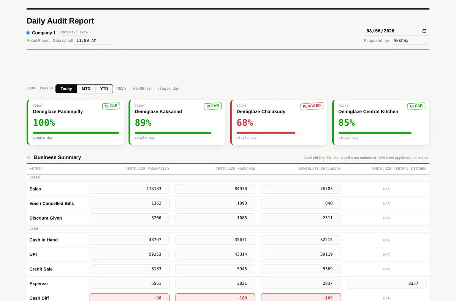Screen dimensions: 456x301
Task: Edit the data cut-off time field
Action: pyautogui.click(x=93, y=40)
